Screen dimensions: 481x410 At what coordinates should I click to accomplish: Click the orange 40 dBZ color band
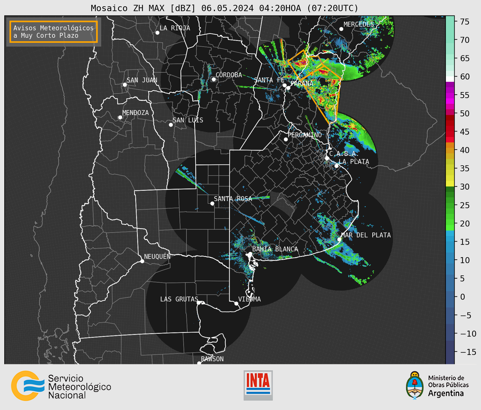(450, 150)
